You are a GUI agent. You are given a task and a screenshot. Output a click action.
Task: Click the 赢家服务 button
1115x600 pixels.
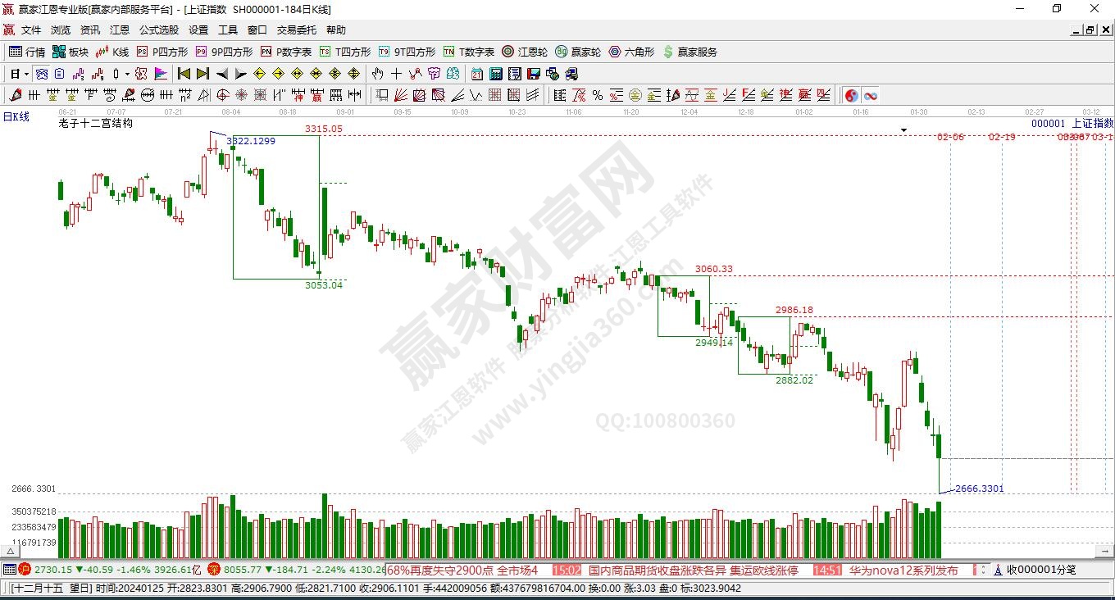689,52
